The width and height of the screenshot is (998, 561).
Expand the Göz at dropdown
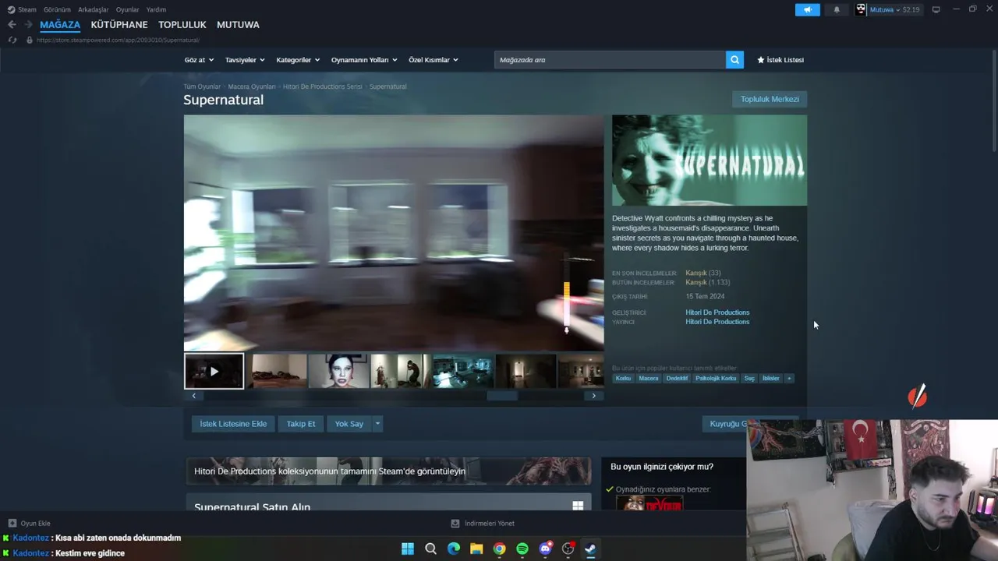click(198, 60)
